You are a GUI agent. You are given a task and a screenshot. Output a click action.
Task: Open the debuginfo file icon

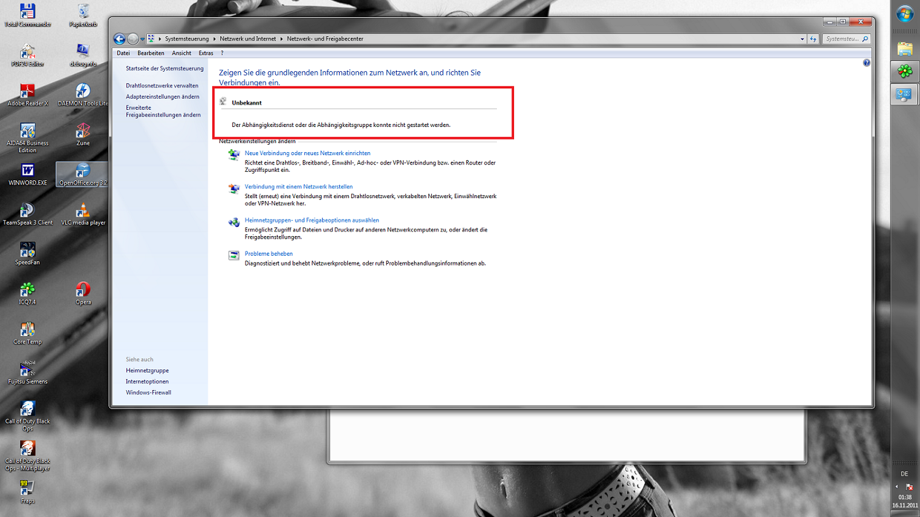(x=83, y=55)
